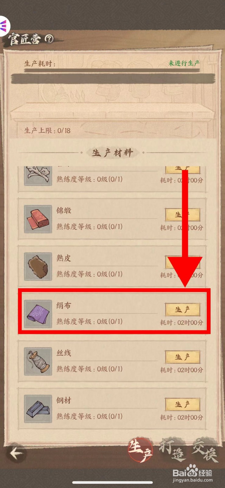225x488 pixels.
Task: Tap the help question mark beside 官匠营
Action: point(49,38)
